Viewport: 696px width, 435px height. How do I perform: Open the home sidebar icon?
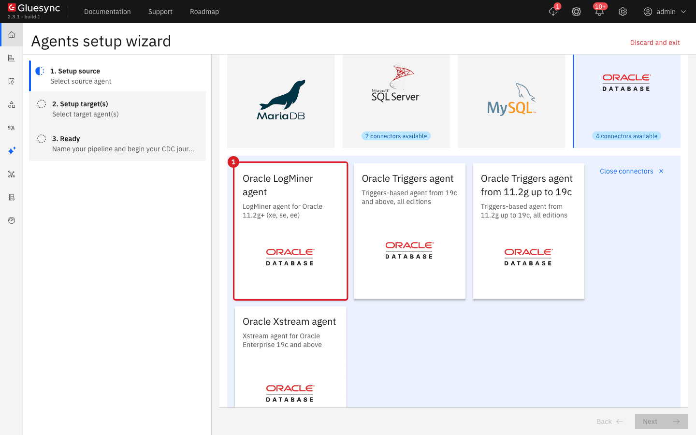click(x=12, y=35)
